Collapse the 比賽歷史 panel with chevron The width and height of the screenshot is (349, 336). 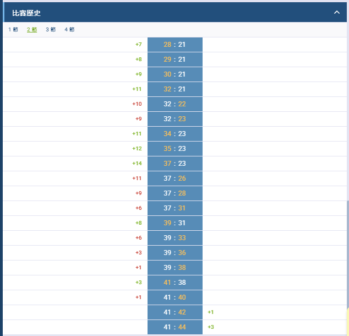pos(337,13)
